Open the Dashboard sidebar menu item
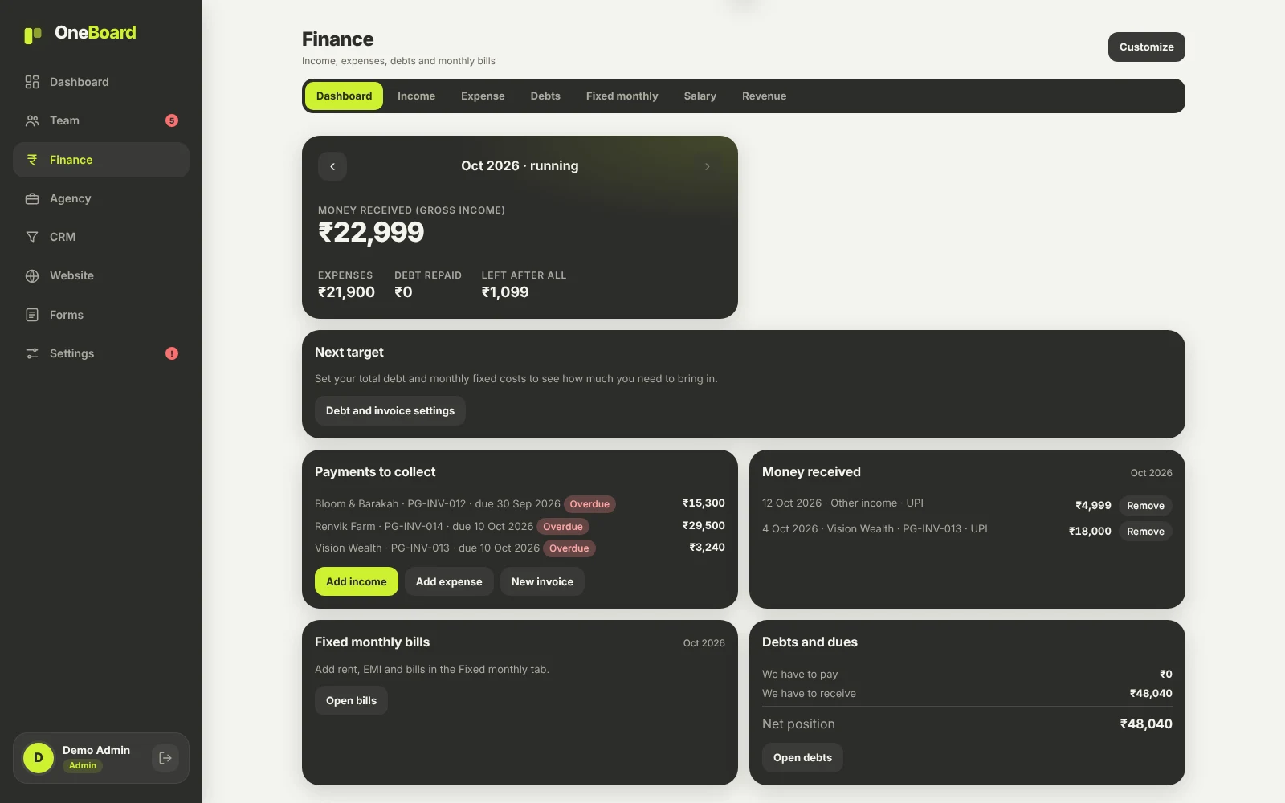 click(x=101, y=82)
